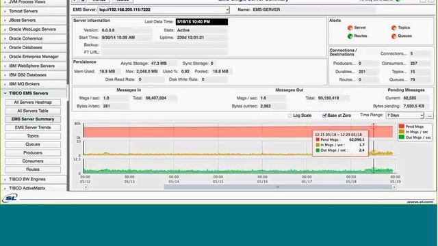Enable the Log Scale checkbox
The height and width of the screenshot is (246, 438).
[290, 115]
